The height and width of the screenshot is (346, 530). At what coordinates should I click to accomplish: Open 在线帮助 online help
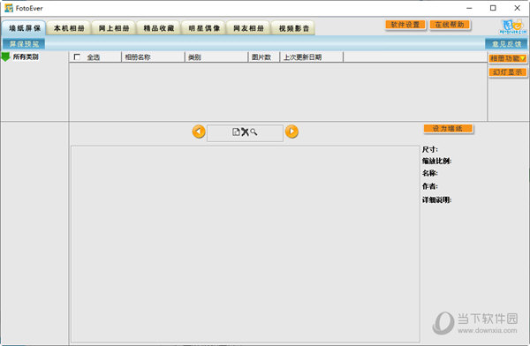pos(450,25)
